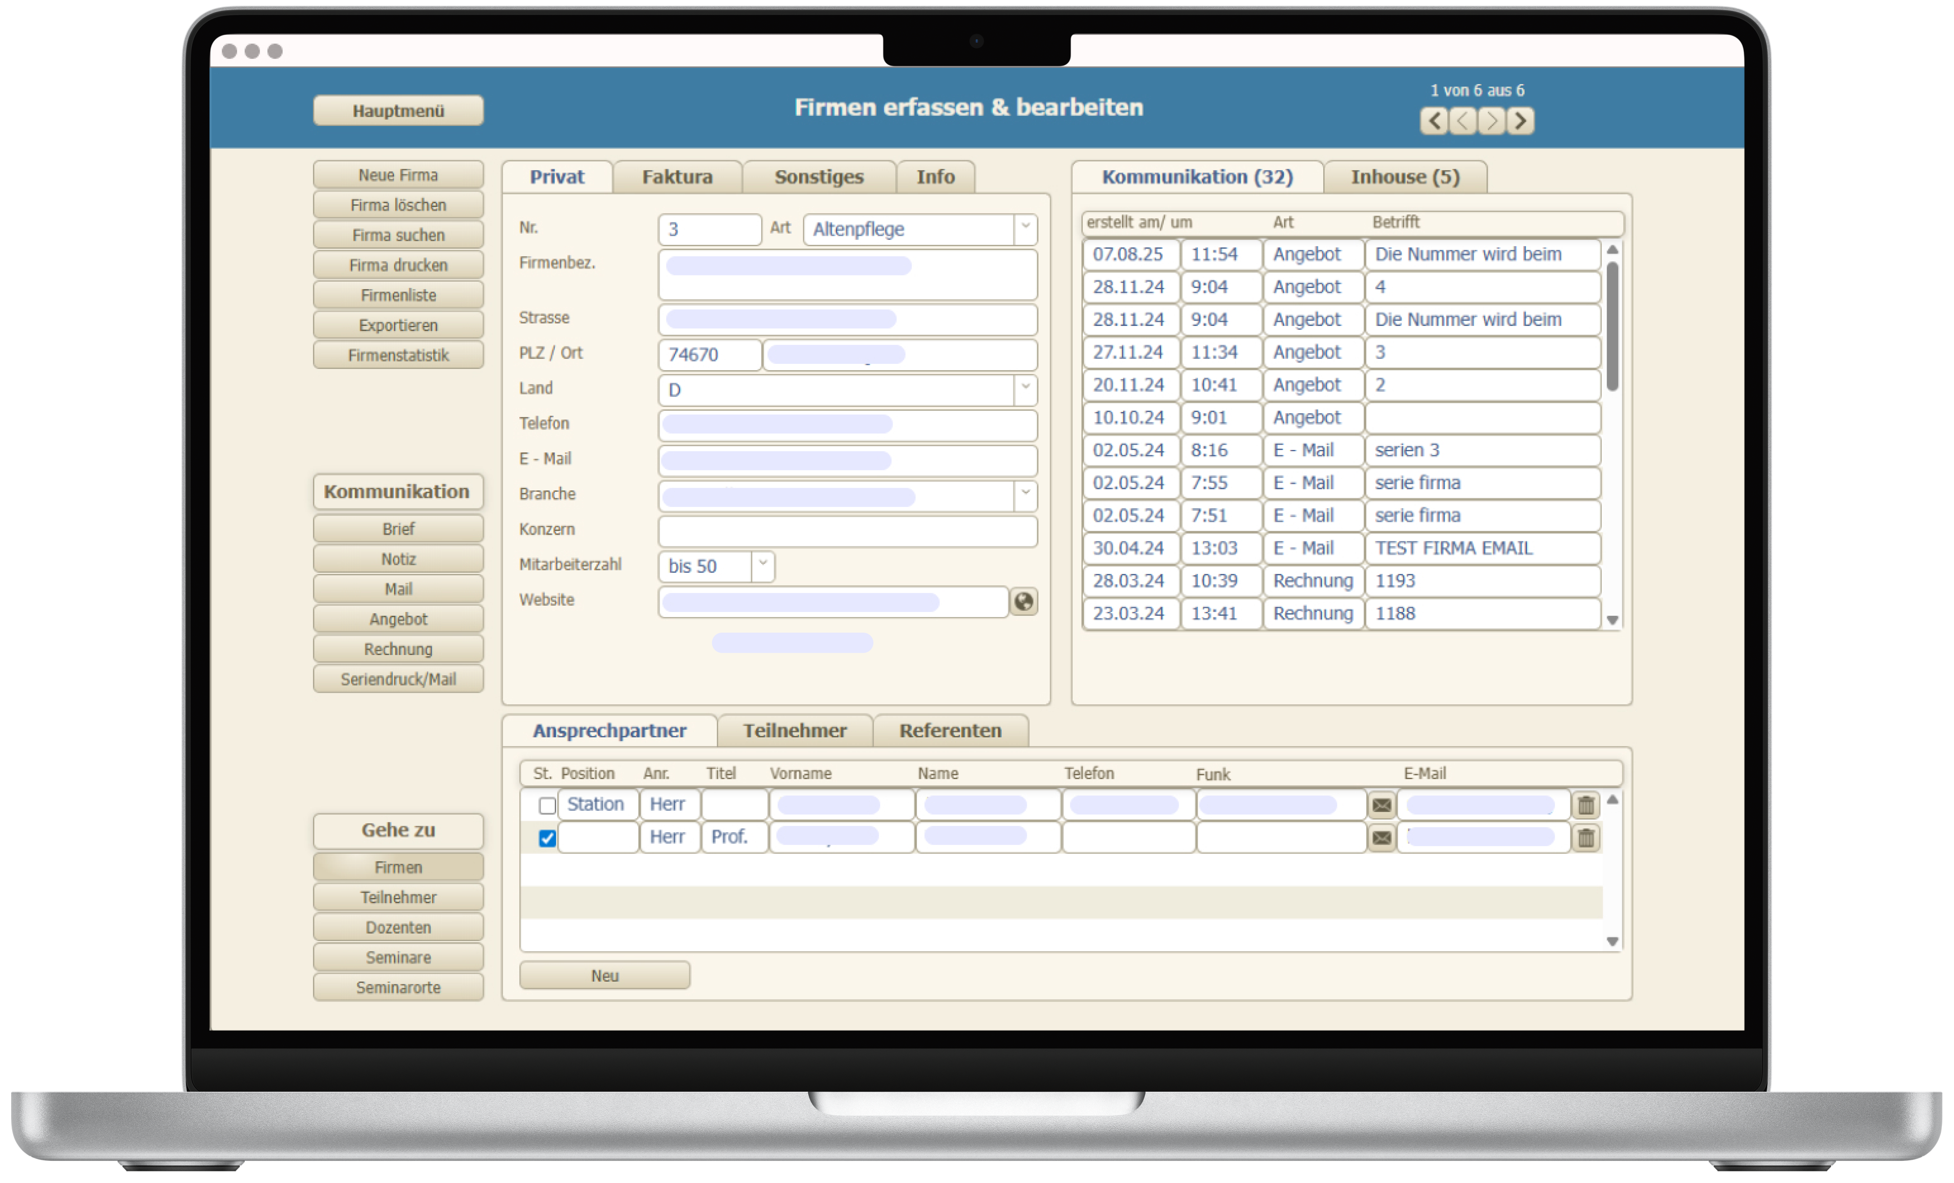Select the serien 3 E-Mail entry
The image size is (1954, 1183).
coord(1342,451)
